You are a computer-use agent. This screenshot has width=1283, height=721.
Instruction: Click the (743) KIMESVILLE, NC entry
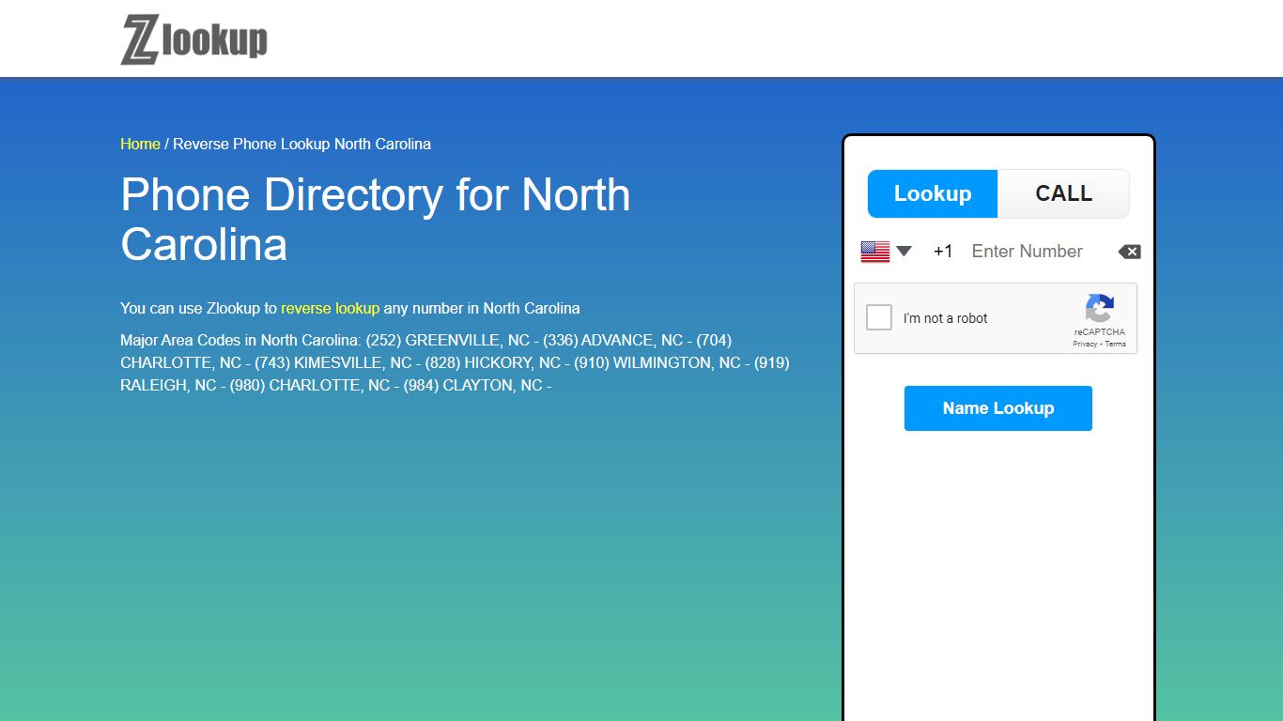pos(333,362)
